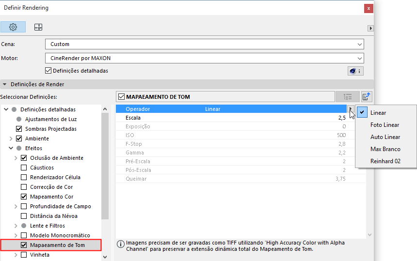417x261 pixels.
Task: Click the ISO value 500
Action: click(341, 135)
